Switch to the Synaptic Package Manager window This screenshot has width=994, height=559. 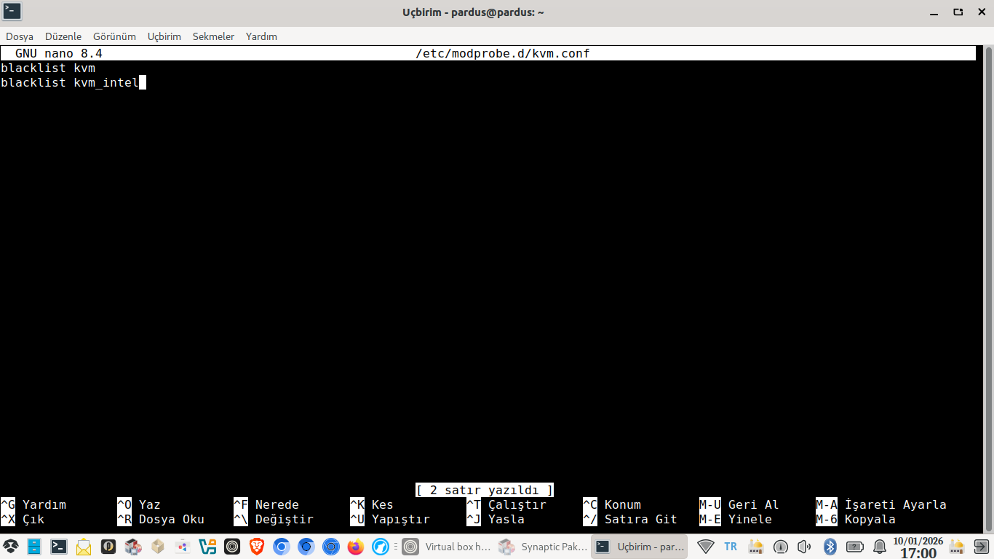543,547
